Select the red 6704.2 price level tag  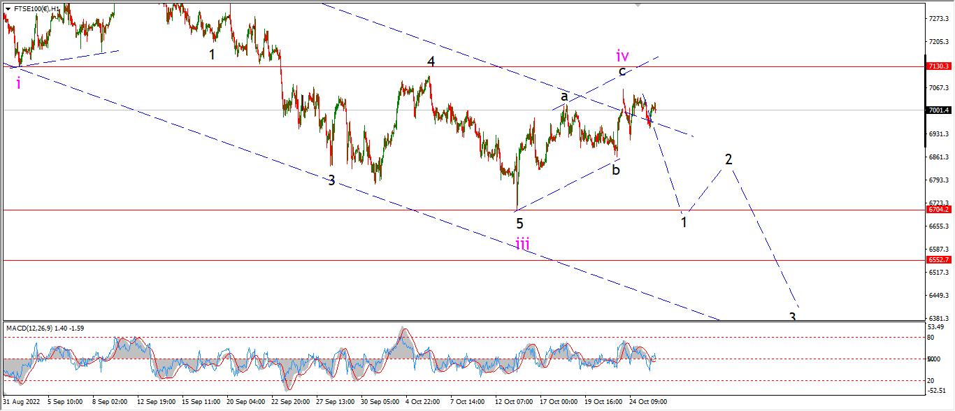point(939,209)
